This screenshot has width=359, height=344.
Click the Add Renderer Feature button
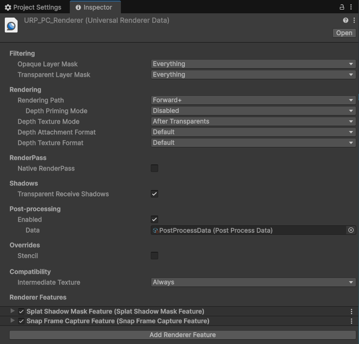(x=183, y=335)
